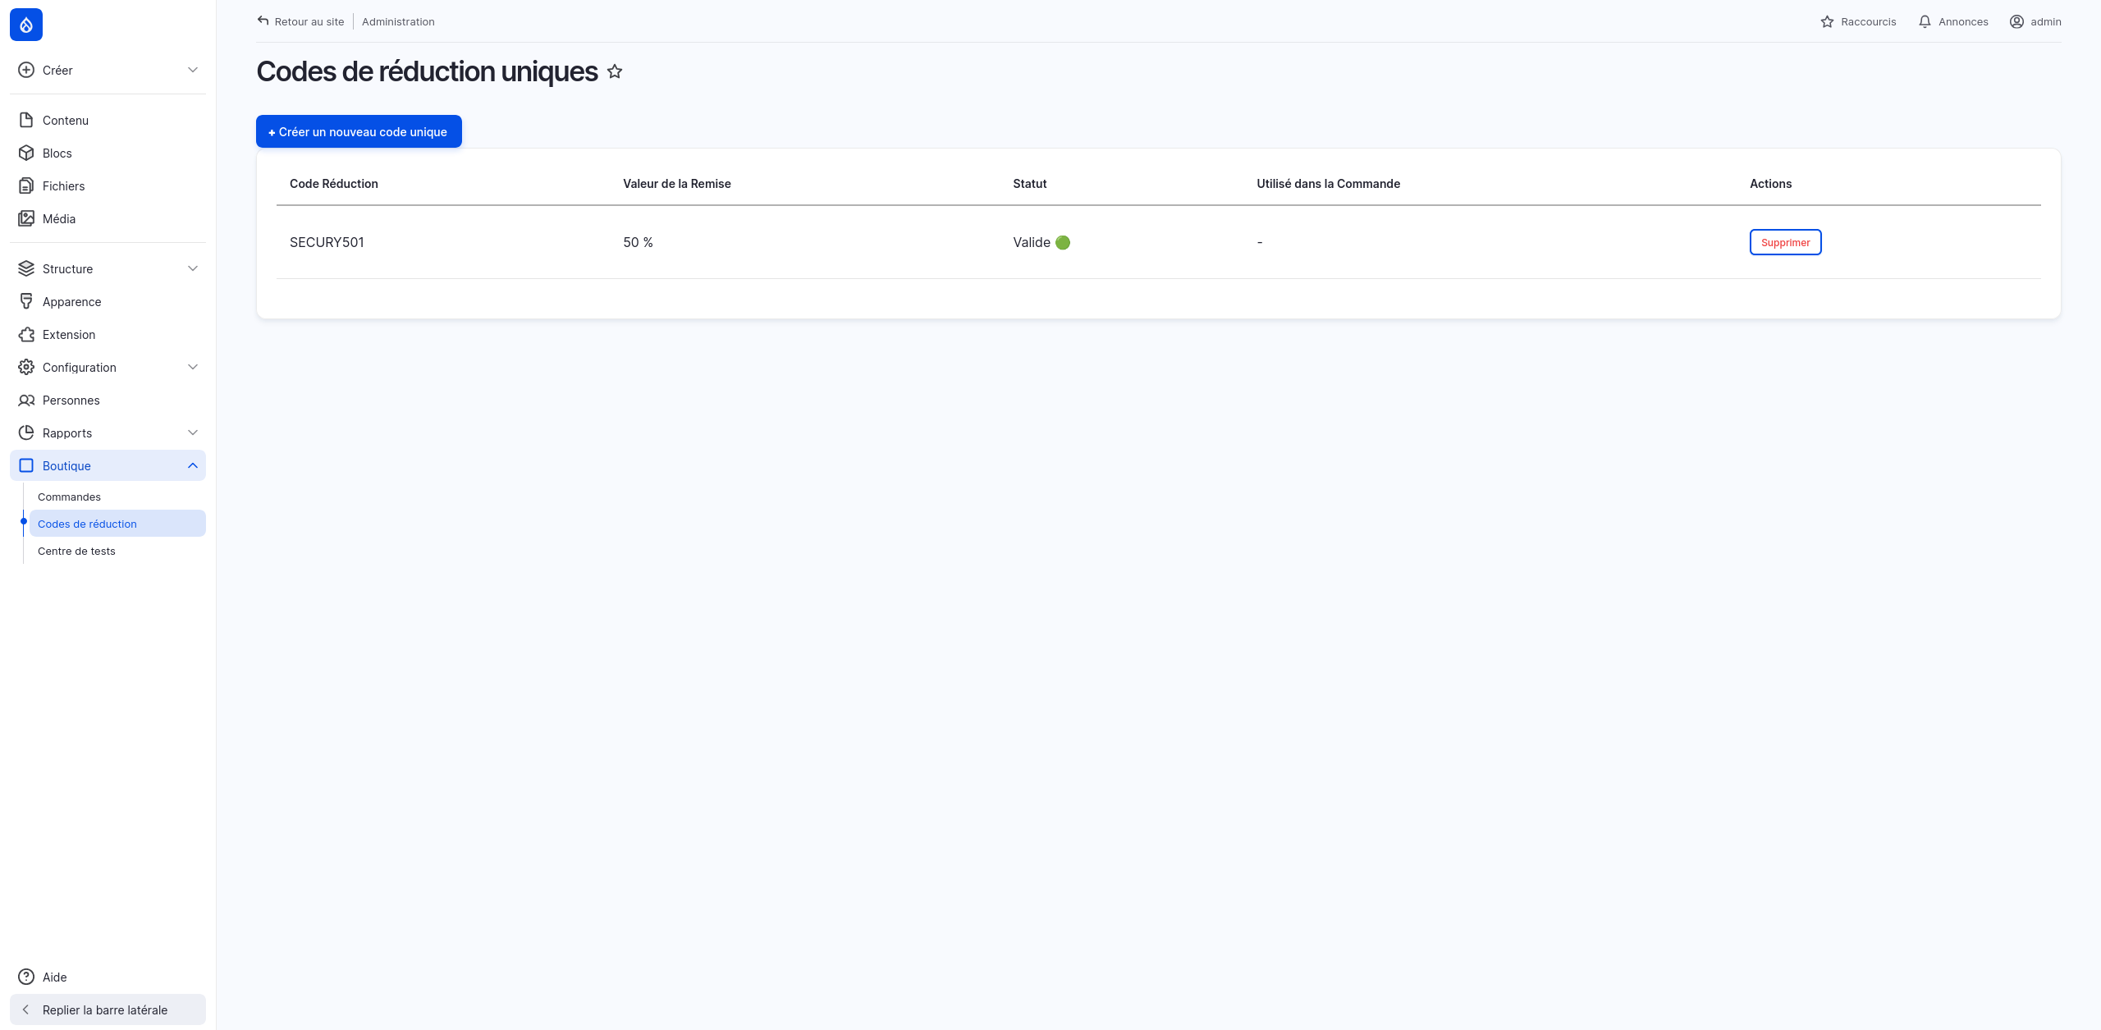Click the Apparence paintbrush icon
The width and height of the screenshot is (2101, 1030).
click(x=26, y=301)
